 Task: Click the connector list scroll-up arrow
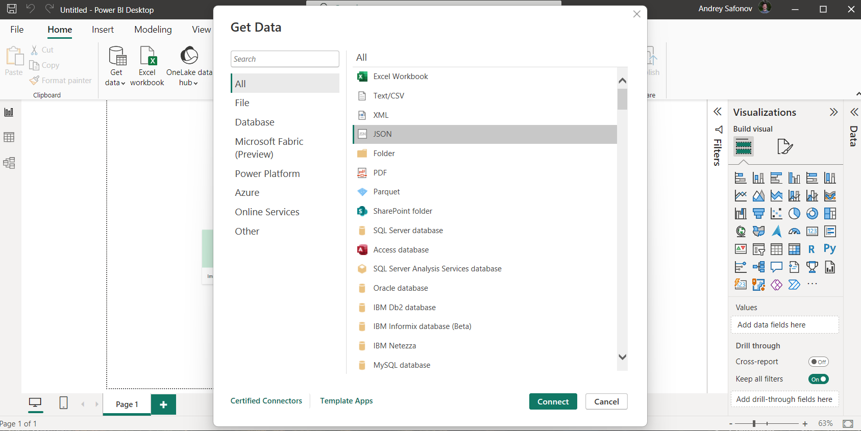click(622, 81)
